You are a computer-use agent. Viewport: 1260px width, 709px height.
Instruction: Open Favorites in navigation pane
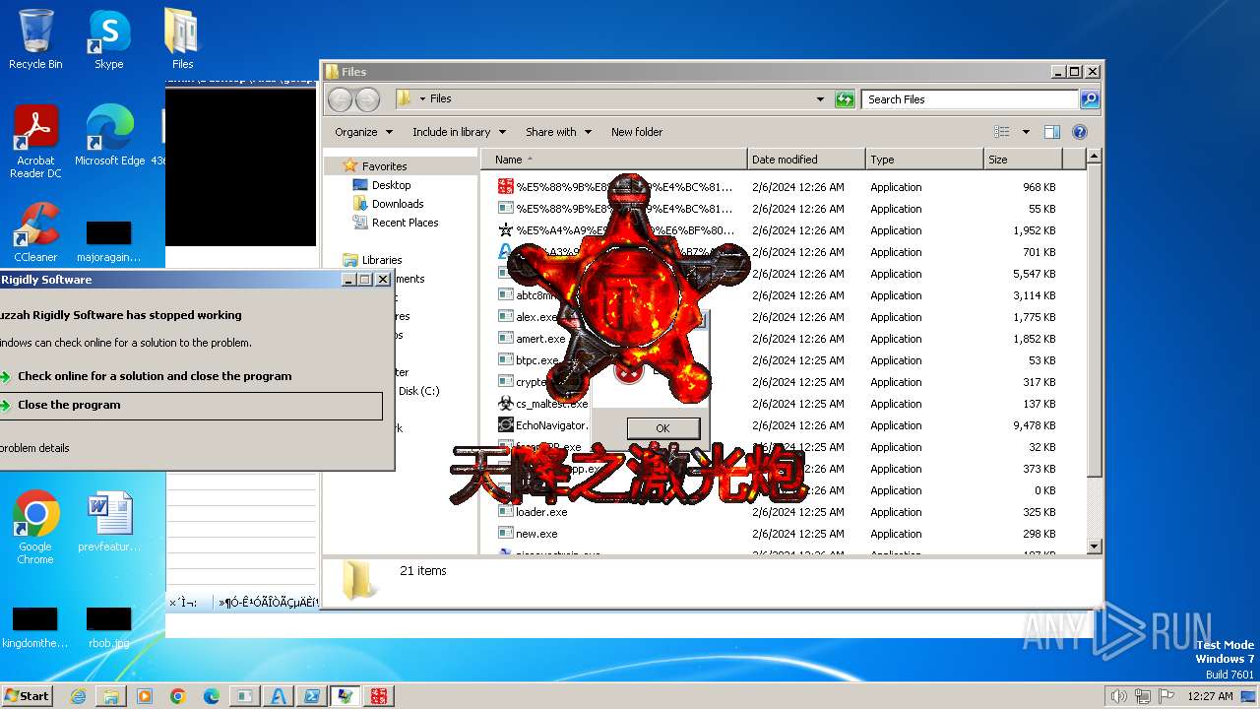point(384,166)
